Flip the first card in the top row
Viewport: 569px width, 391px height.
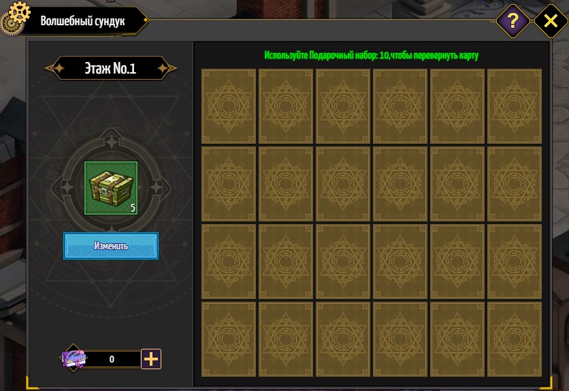coord(229,106)
